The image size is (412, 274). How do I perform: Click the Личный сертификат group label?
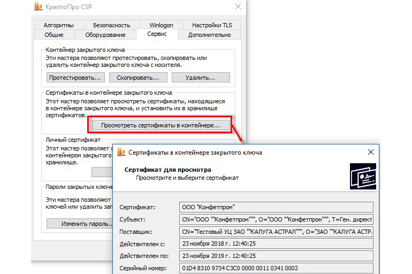73,140
